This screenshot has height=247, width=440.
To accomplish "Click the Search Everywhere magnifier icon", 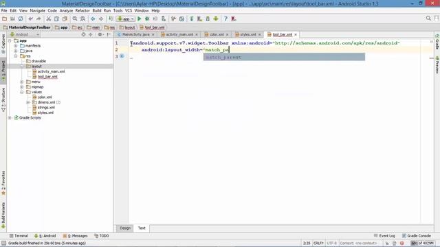I will (428, 19).
